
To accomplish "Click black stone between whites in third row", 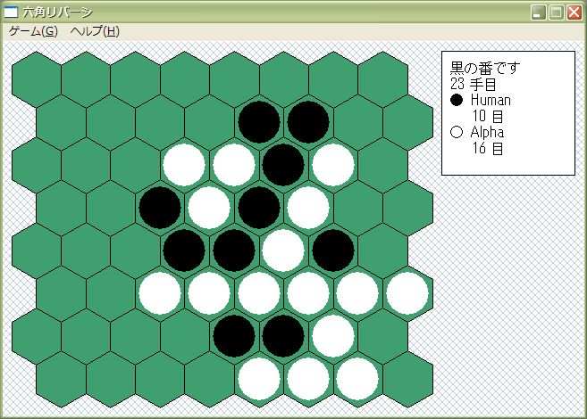I will tap(283, 165).
